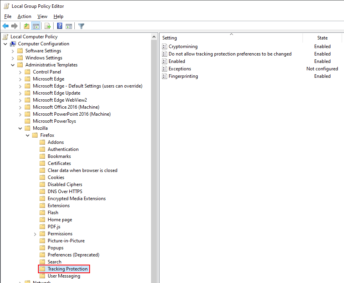Select the Preferences (Deprecated) folder
Viewport: 344px width, 283px height.
74,255
